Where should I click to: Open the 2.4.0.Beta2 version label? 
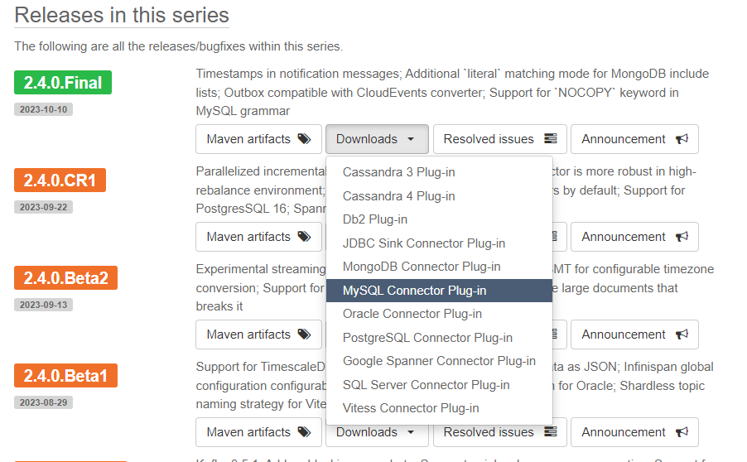[65, 277]
